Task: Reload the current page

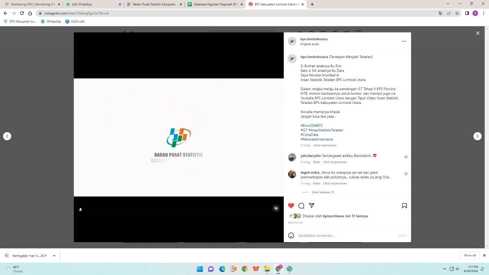Action: point(22,13)
